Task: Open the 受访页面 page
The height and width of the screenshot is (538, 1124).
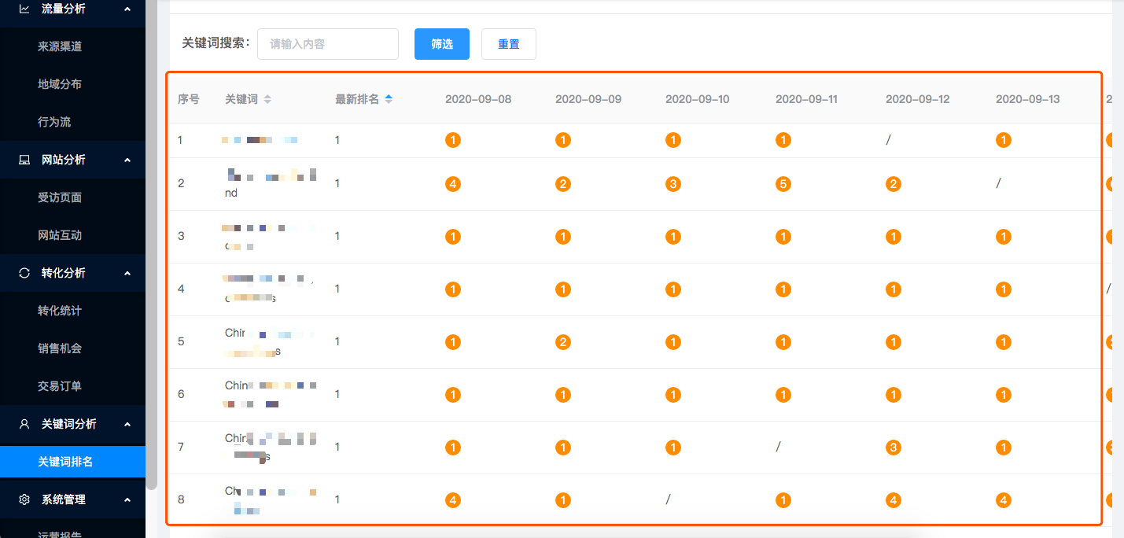Action: pyautogui.click(x=60, y=197)
